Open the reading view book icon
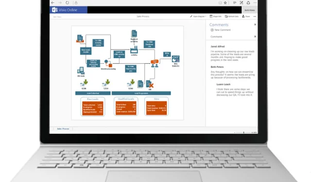This screenshot has width=311, height=182. pyautogui.click(x=220, y=3)
